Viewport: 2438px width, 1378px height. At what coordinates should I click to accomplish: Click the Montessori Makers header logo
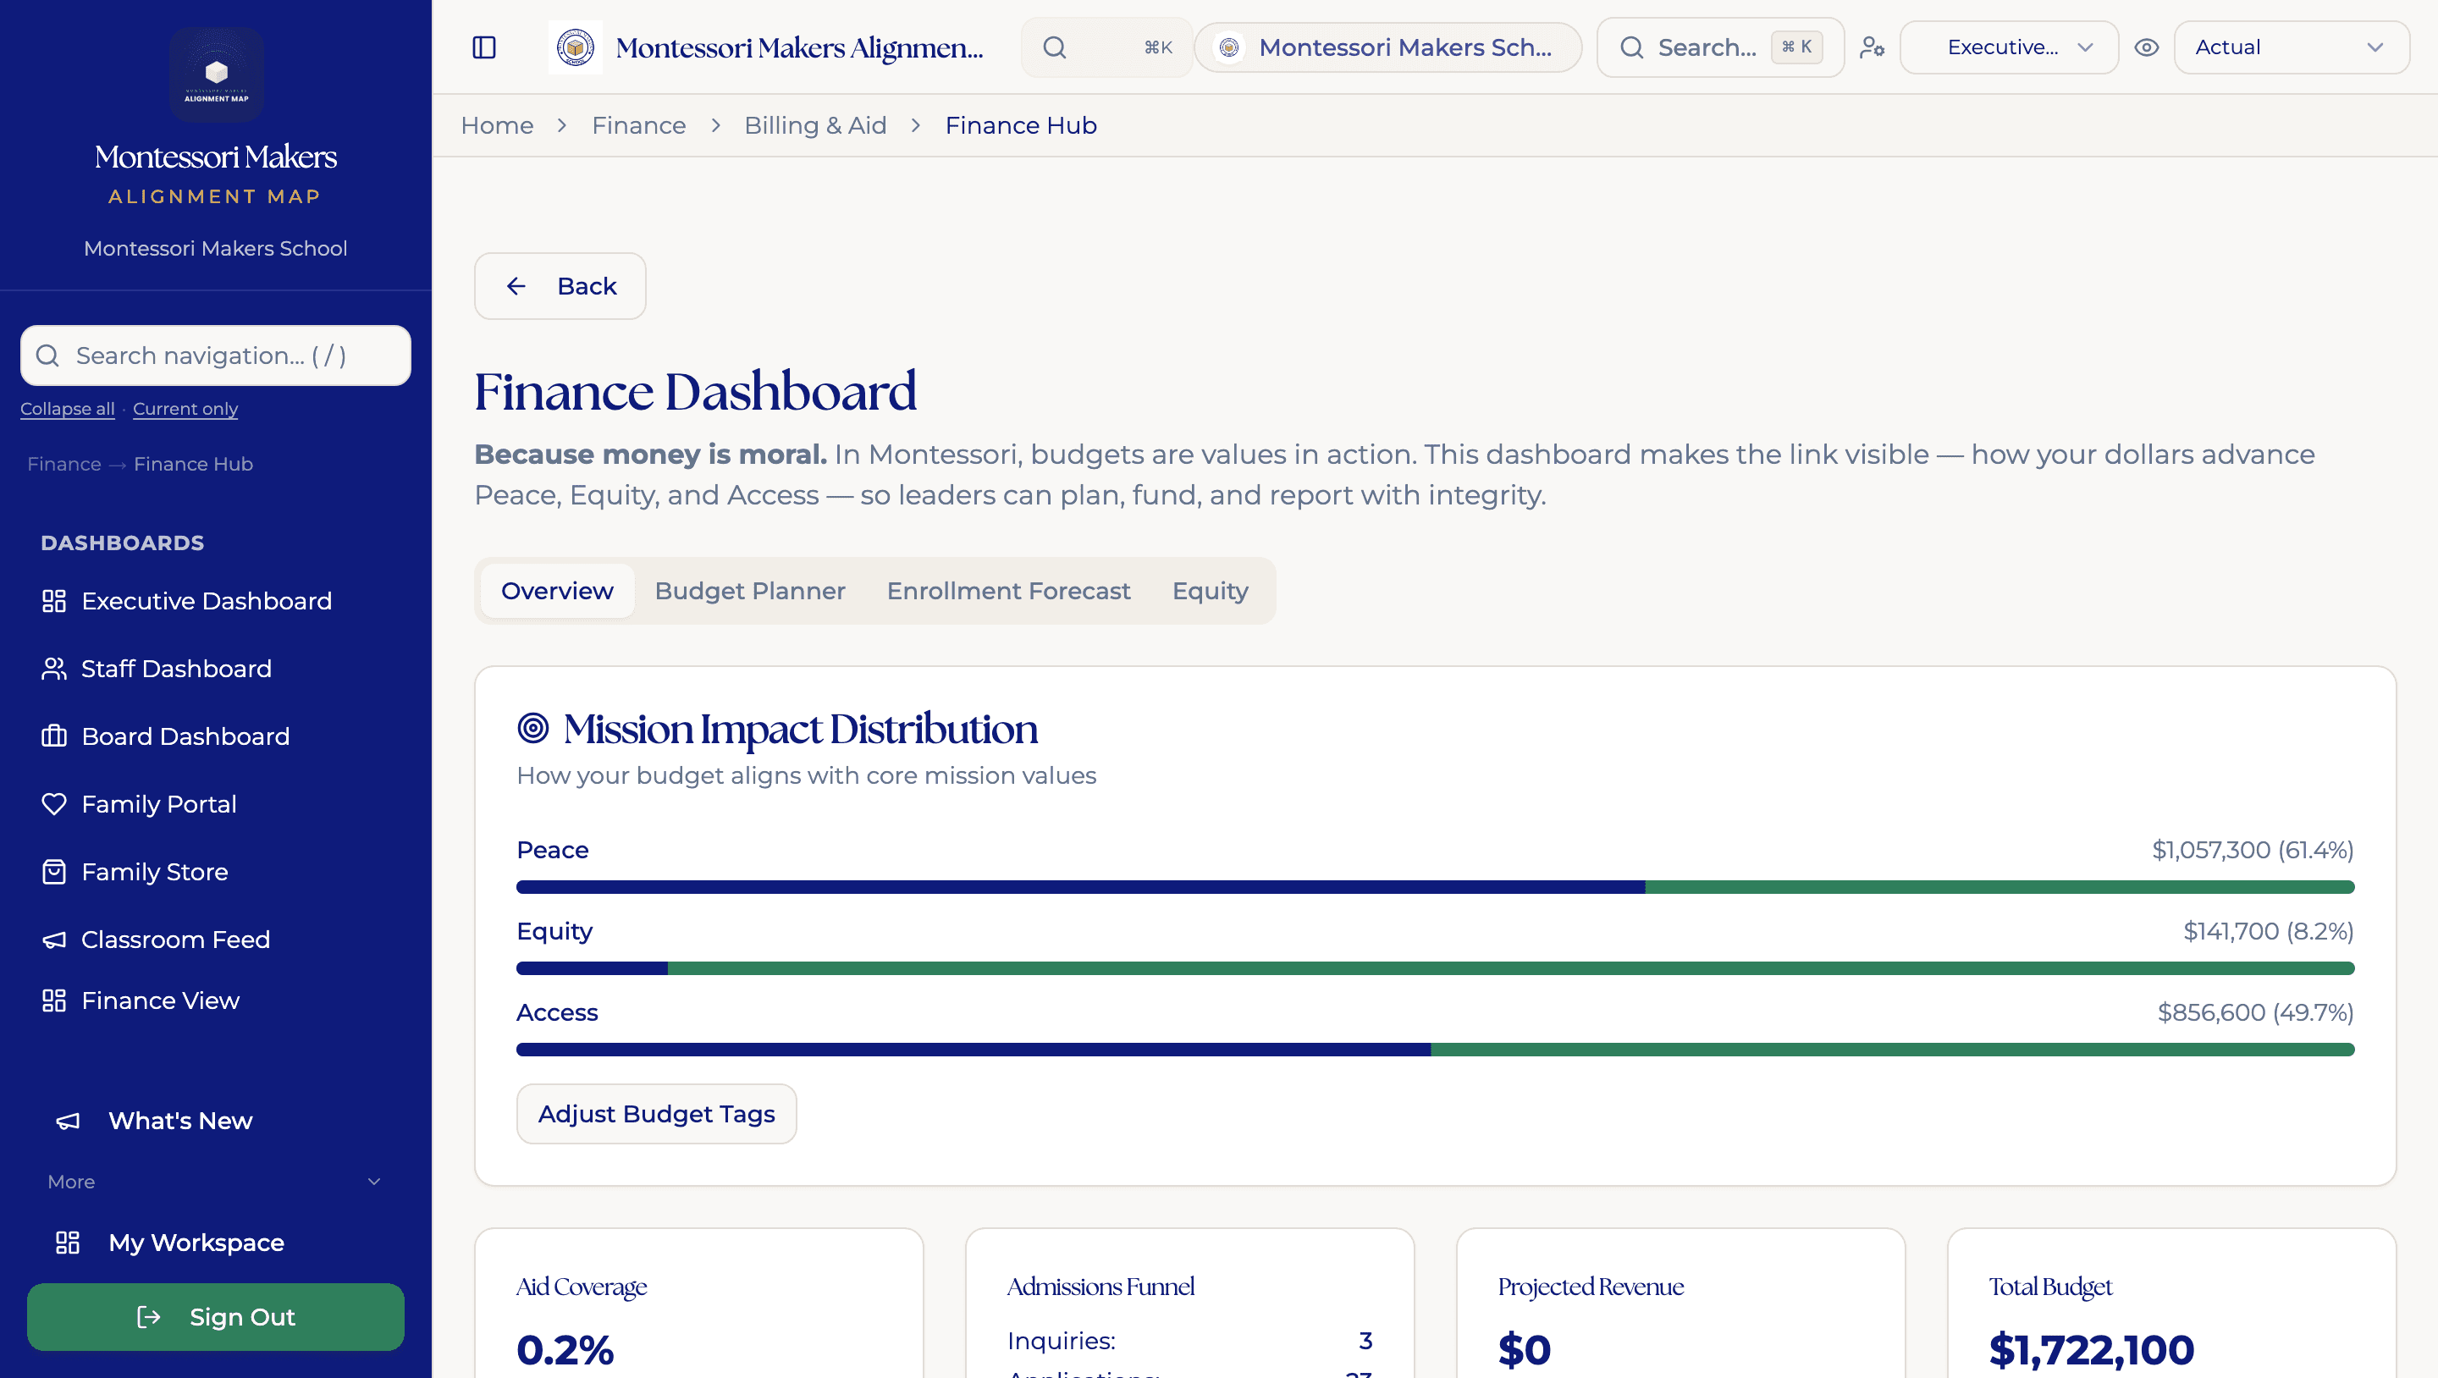575,47
